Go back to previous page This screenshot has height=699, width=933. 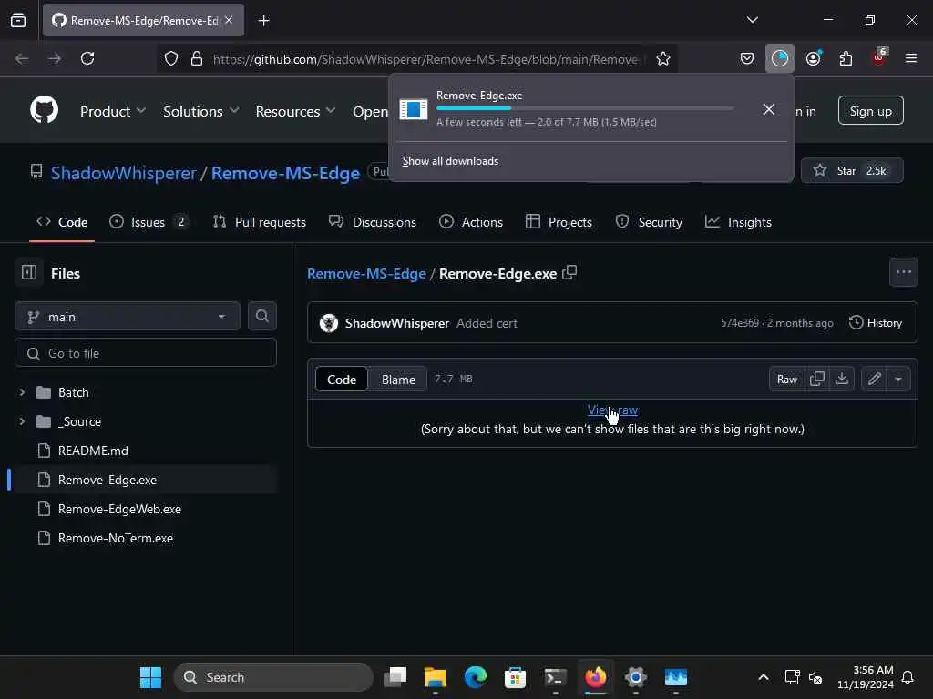(x=22, y=58)
